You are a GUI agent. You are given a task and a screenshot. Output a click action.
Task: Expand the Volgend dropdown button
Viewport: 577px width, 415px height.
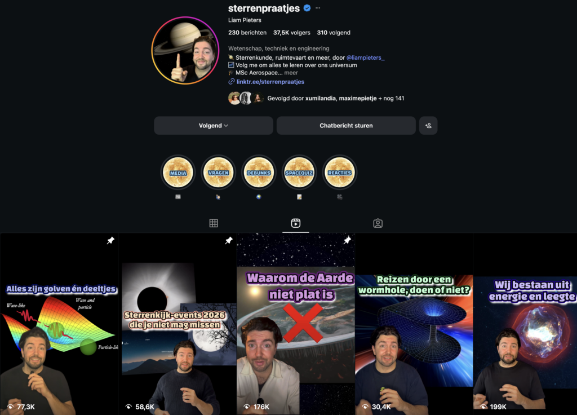[214, 126]
